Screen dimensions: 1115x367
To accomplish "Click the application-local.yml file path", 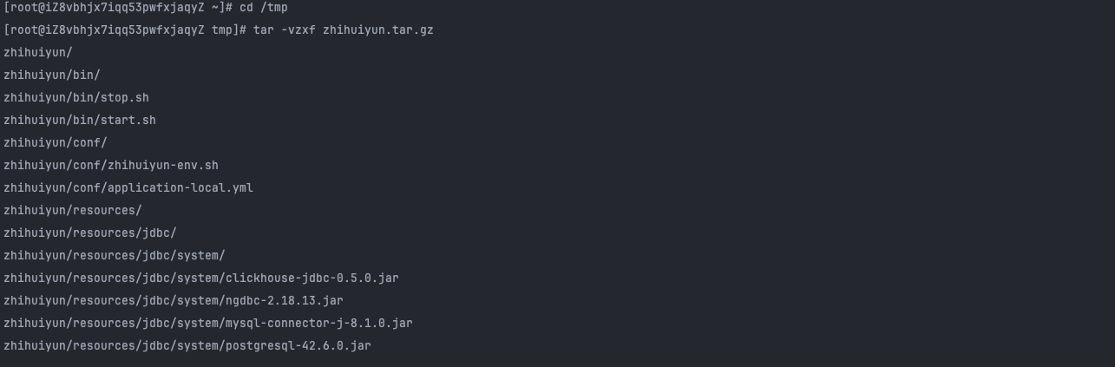I will 128,188.
